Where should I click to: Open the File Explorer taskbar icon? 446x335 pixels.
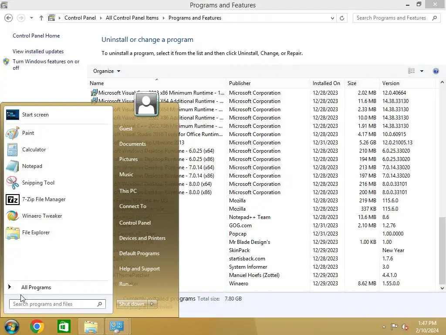tap(91, 326)
